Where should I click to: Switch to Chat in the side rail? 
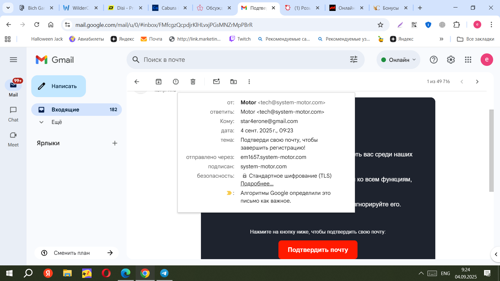[13, 114]
